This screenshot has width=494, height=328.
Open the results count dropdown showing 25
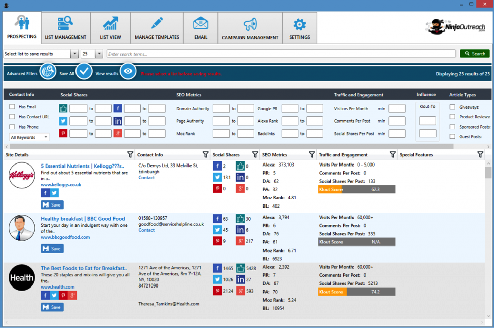point(92,54)
